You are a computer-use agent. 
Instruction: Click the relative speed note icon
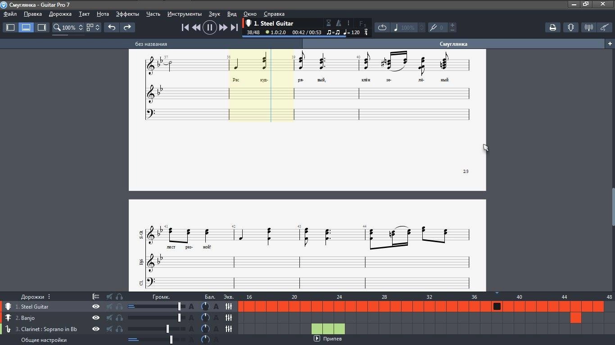tap(396, 27)
